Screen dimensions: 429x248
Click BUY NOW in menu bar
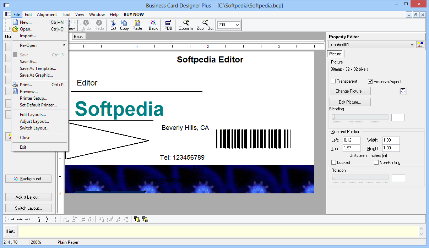[x=134, y=15]
